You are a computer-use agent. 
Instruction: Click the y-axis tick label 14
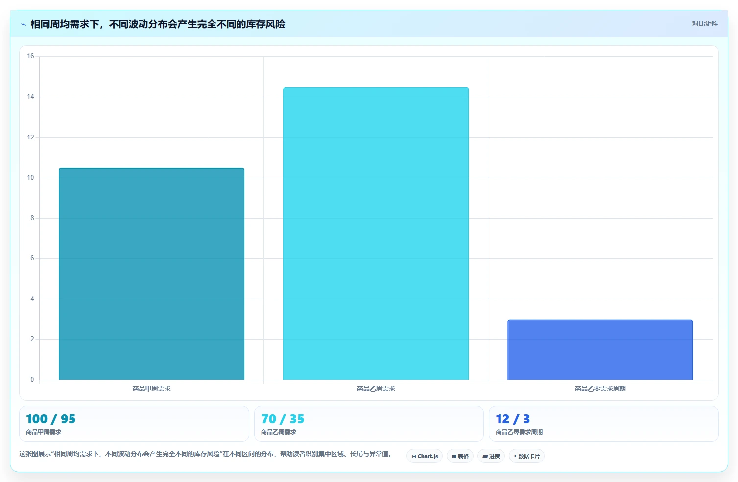pos(31,97)
